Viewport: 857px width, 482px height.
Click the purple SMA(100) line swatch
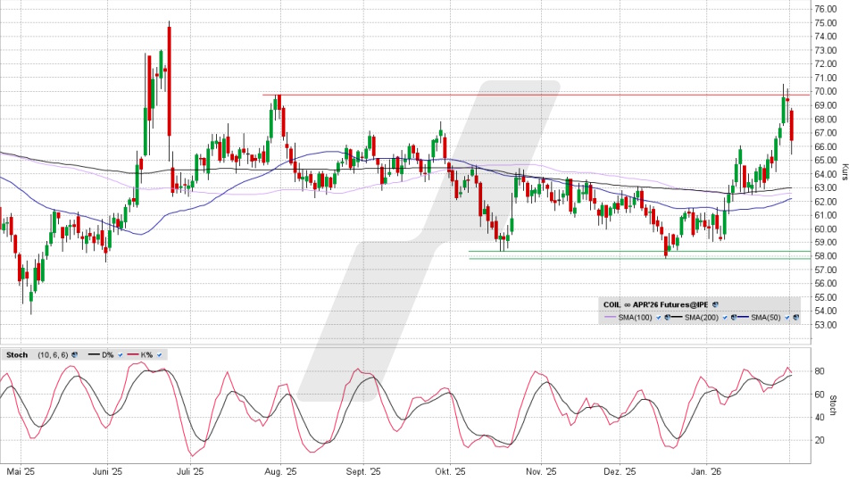pyautogui.click(x=611, y=318)
